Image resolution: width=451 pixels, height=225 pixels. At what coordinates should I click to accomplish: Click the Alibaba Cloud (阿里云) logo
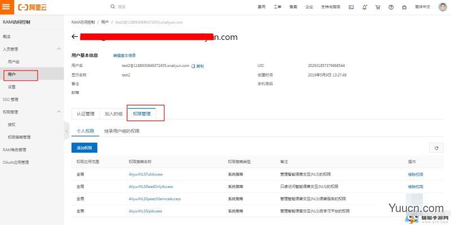point(32,7)
